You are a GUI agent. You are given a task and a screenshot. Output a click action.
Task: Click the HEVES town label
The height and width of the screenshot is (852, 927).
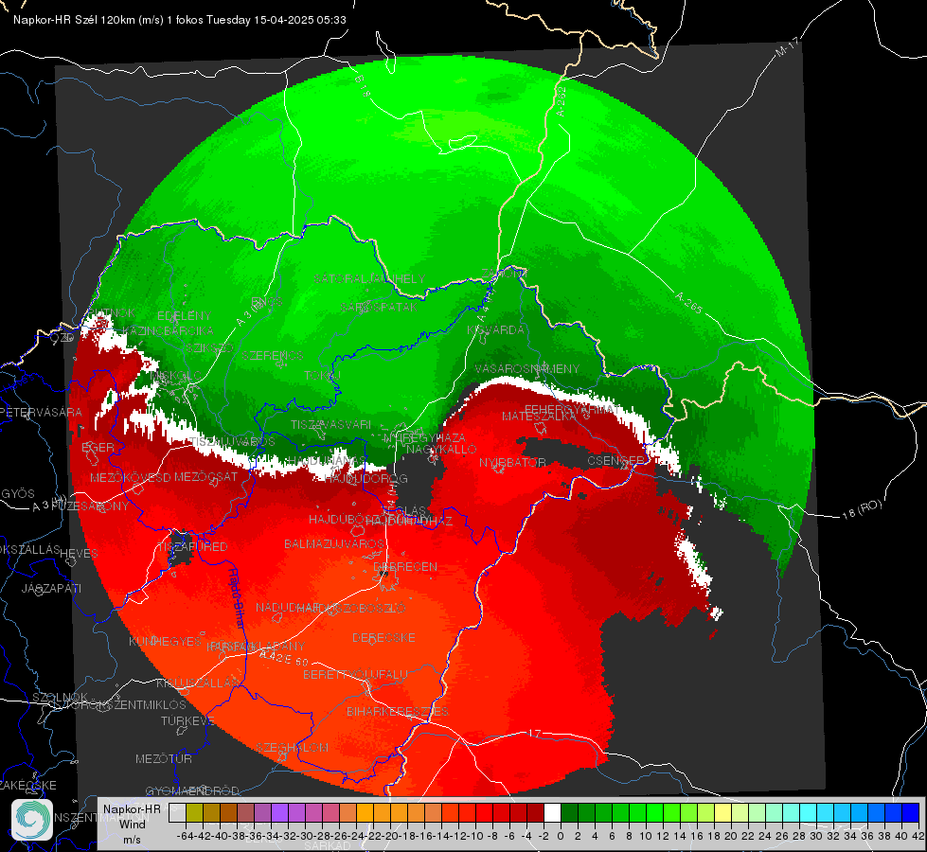pyautogui.click(x=80, y=554)
